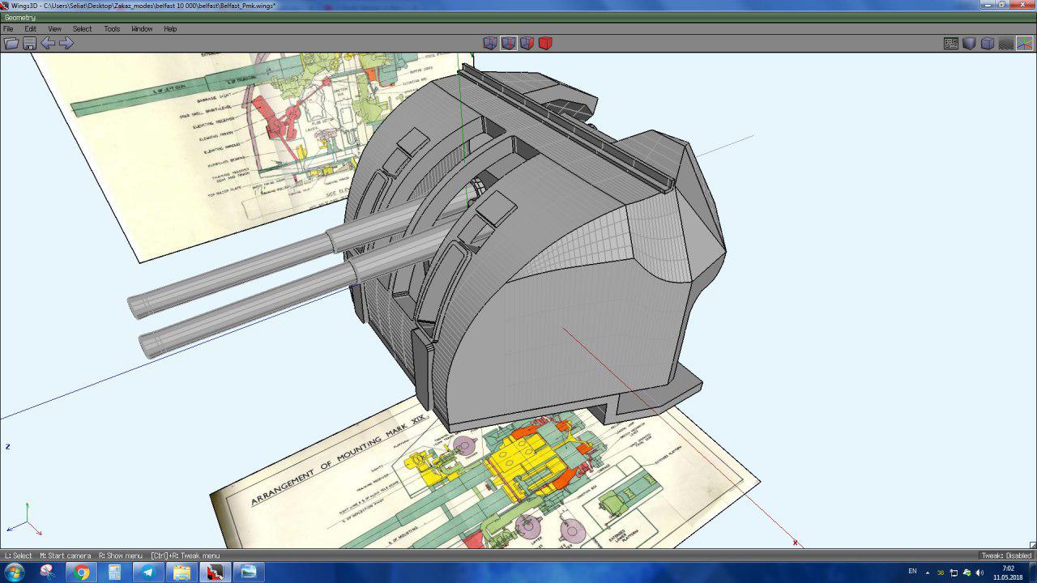The image size is (1037, 583).
Task: Open the File menu
Action: [8, 29]
